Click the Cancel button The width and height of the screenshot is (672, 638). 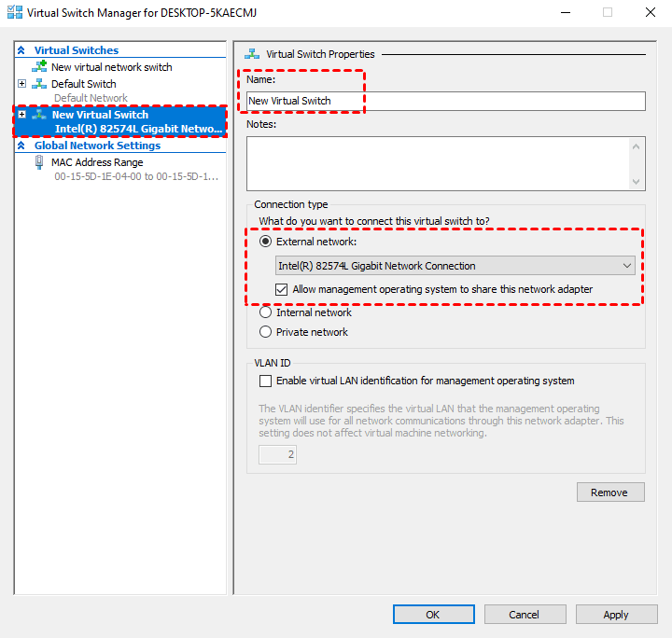525,615
